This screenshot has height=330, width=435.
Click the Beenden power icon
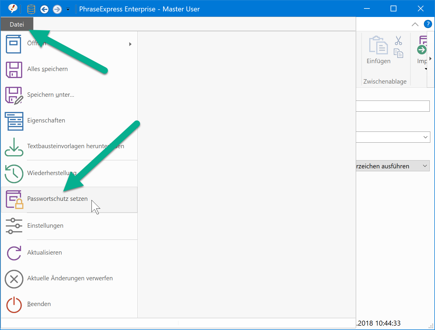tap(14, 305)
